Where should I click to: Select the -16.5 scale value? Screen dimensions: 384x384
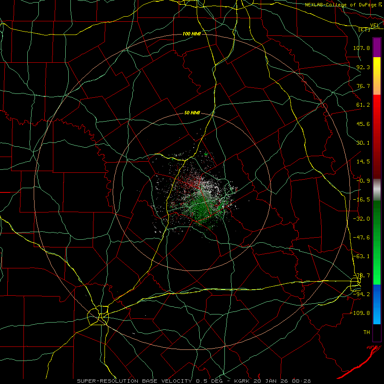pos(361,200)
